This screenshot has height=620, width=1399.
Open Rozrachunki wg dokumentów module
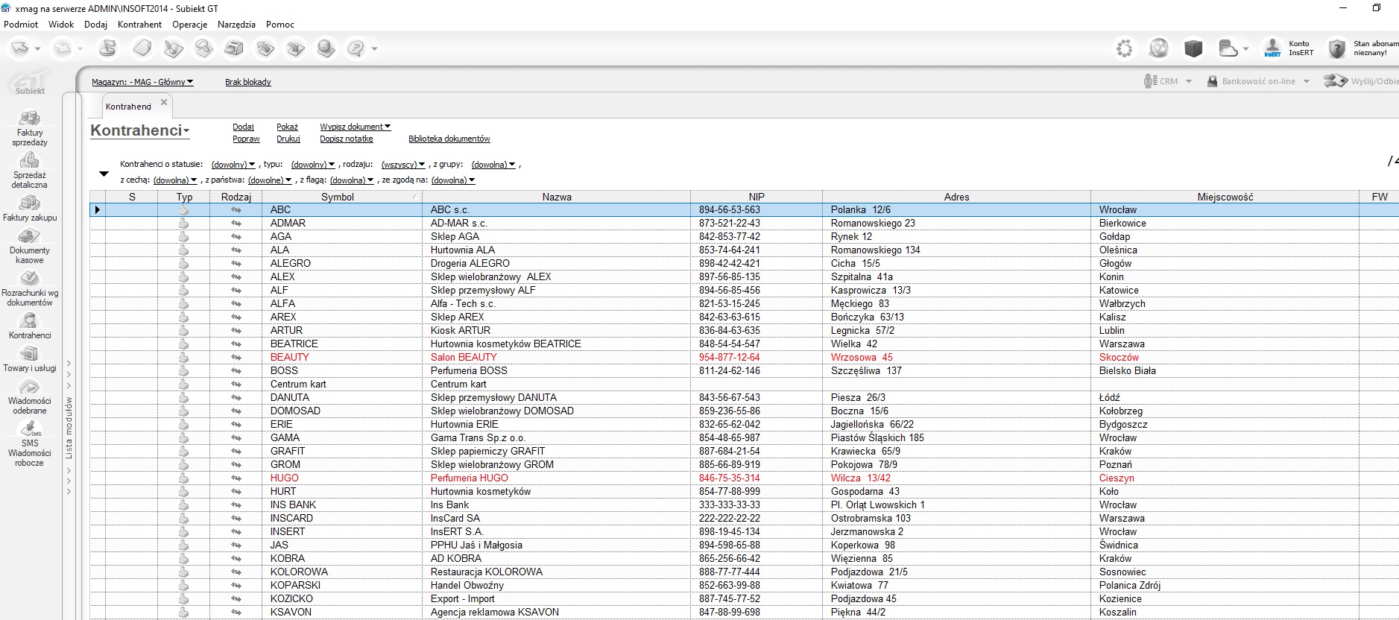(x=30, y=288)
